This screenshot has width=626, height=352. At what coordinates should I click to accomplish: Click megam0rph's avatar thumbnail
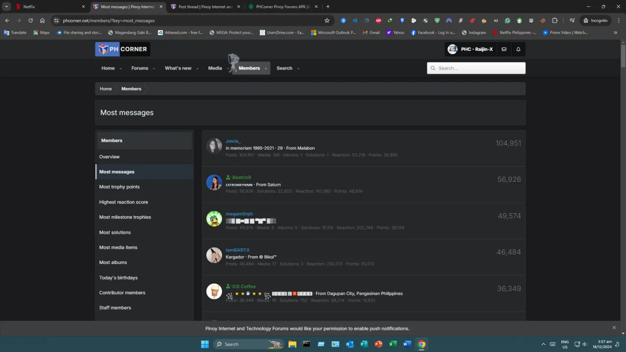214,219
